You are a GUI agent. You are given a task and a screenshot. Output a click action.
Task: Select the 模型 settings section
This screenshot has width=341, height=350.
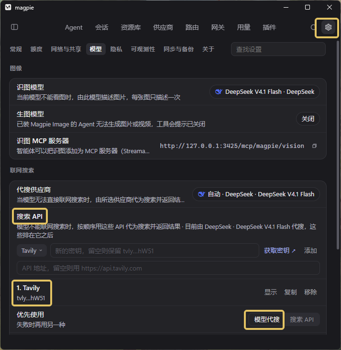tap(96, 49)
